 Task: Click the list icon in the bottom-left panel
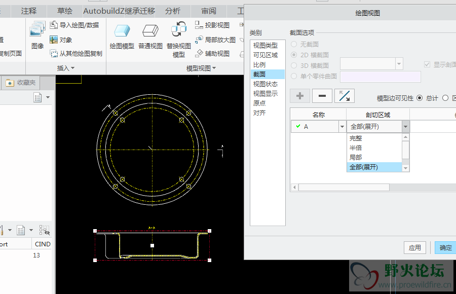pos(21,230)
